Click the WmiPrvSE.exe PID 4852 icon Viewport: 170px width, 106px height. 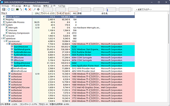[x=12, y=71]
